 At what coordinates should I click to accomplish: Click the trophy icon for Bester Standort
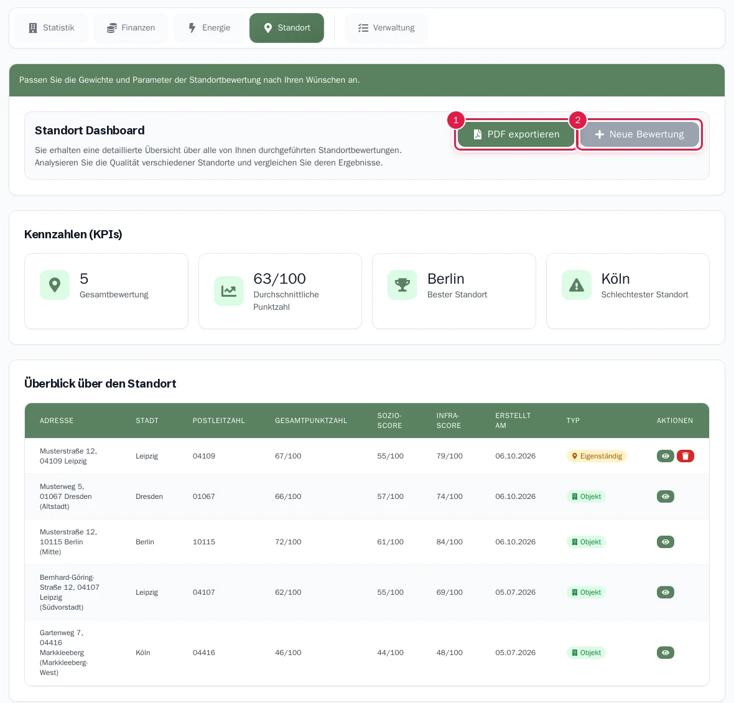pyautogui.click(x=402, y=284)
